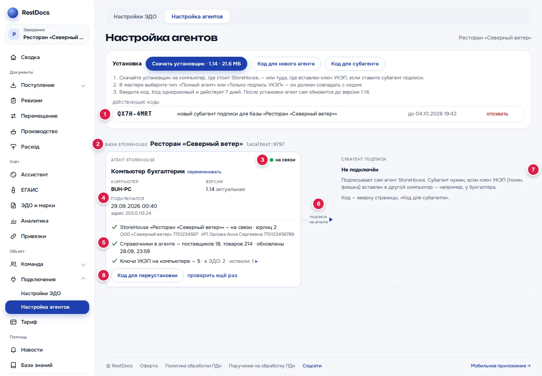This screenshot has width=542, height=376.
Task: Click the expiry до 04.10.2026 19:42
Action: 432,114
